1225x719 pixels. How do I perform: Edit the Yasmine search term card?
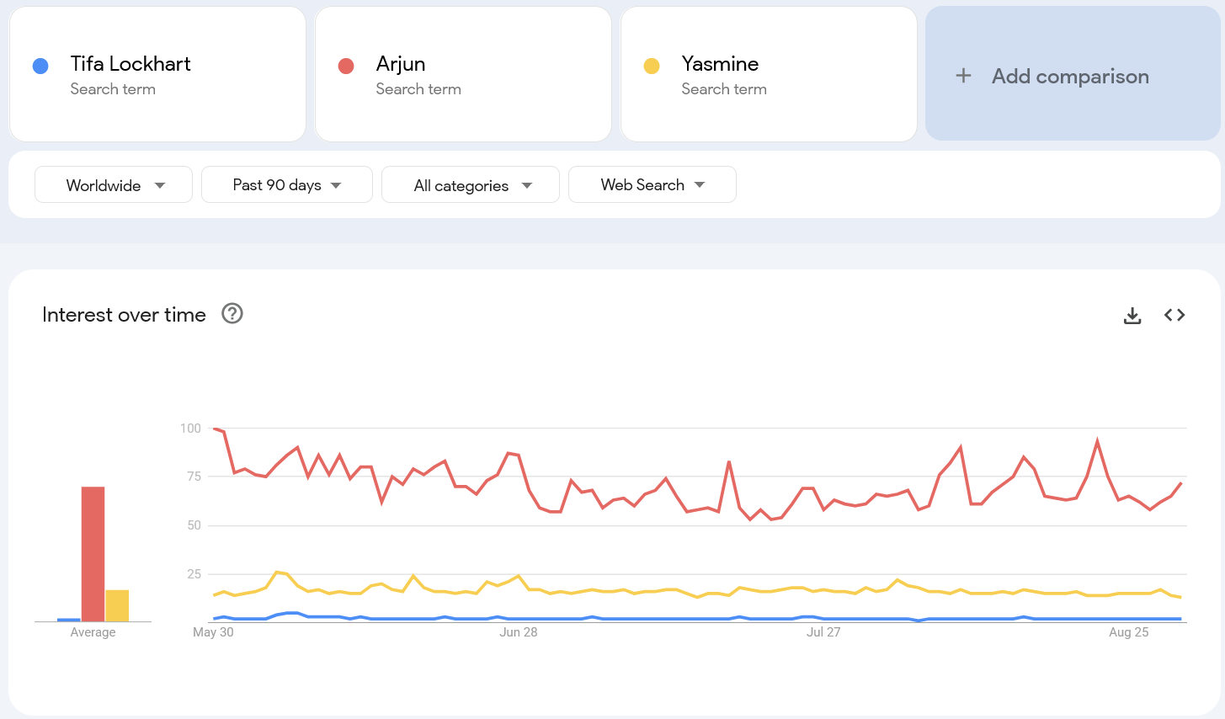pos(769,74)
